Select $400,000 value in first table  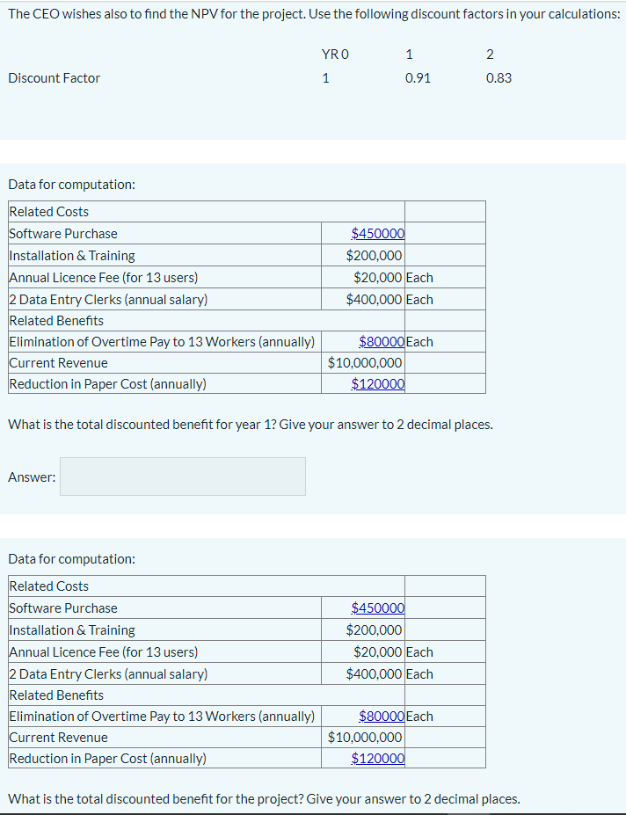pyautogui.click(x=375, y=300)
